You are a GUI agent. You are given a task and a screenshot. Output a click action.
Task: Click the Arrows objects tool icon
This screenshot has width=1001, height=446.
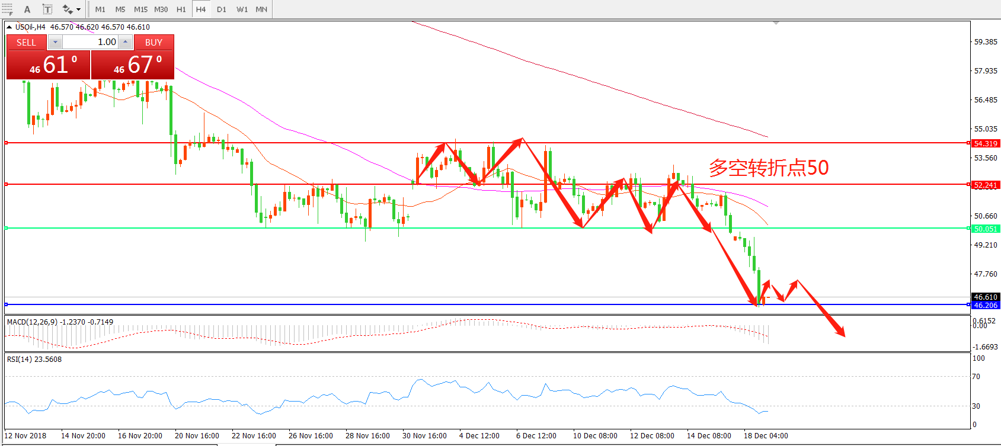pos(68,9)
